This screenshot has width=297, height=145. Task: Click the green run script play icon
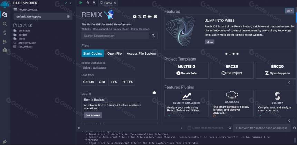click(81, 3)
